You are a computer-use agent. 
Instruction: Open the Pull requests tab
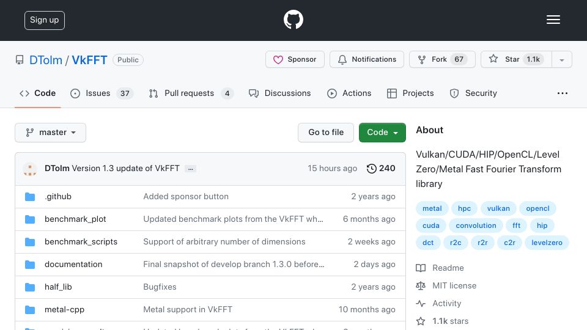[x=191, y=93]
